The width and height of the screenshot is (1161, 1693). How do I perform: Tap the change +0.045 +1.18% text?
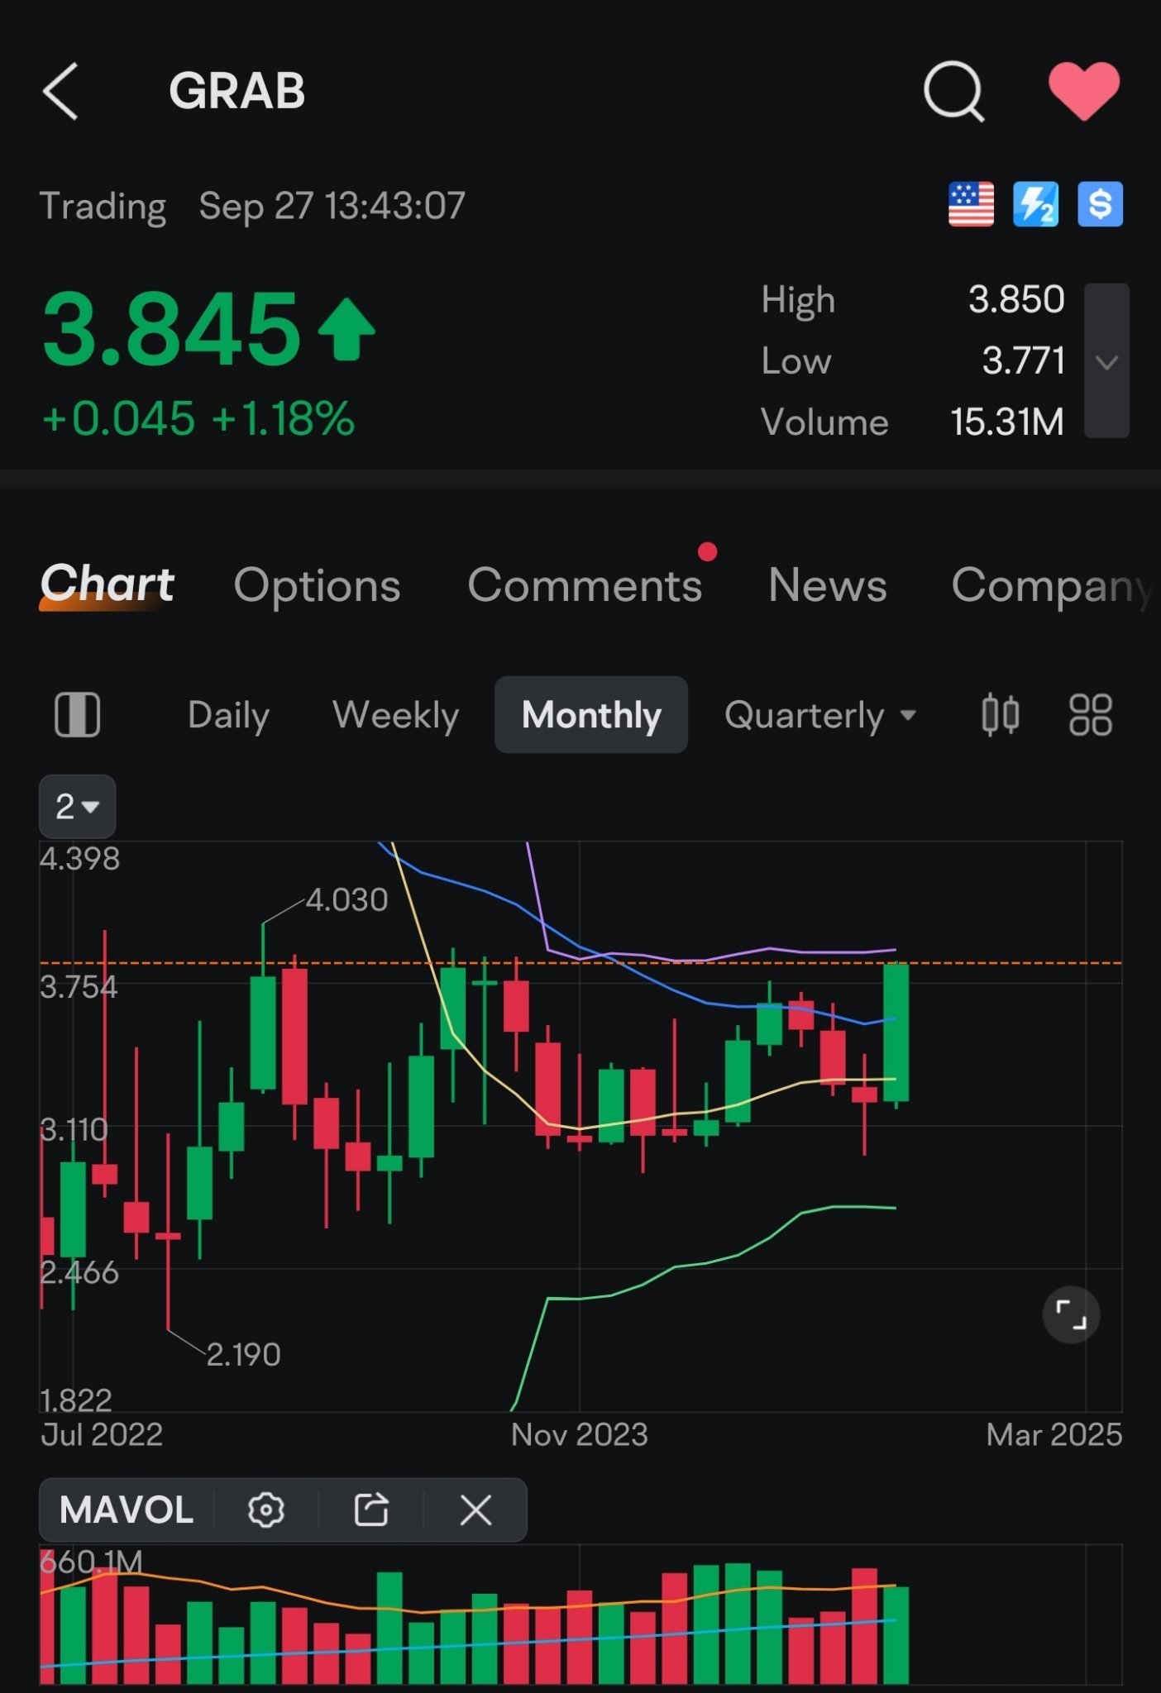pyautogui.click(x=198, y=418)
